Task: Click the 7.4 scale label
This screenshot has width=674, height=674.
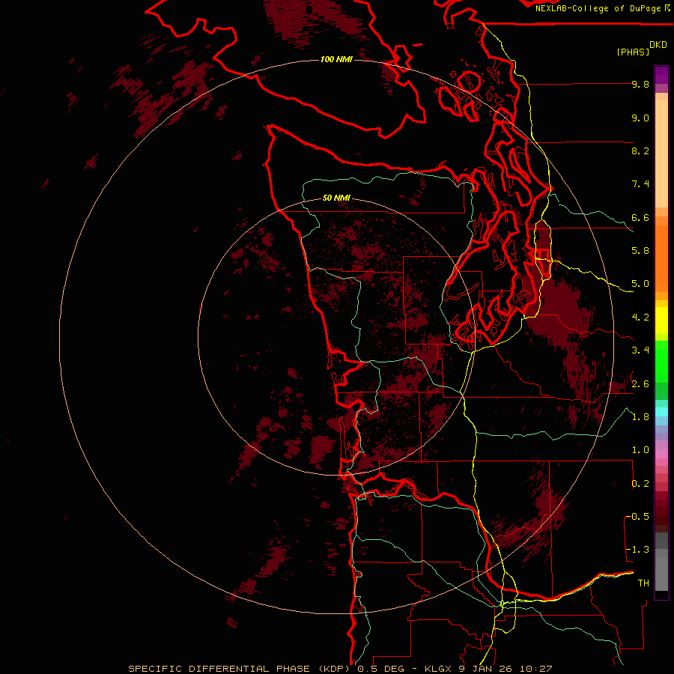Action: [x=640, y=184]
